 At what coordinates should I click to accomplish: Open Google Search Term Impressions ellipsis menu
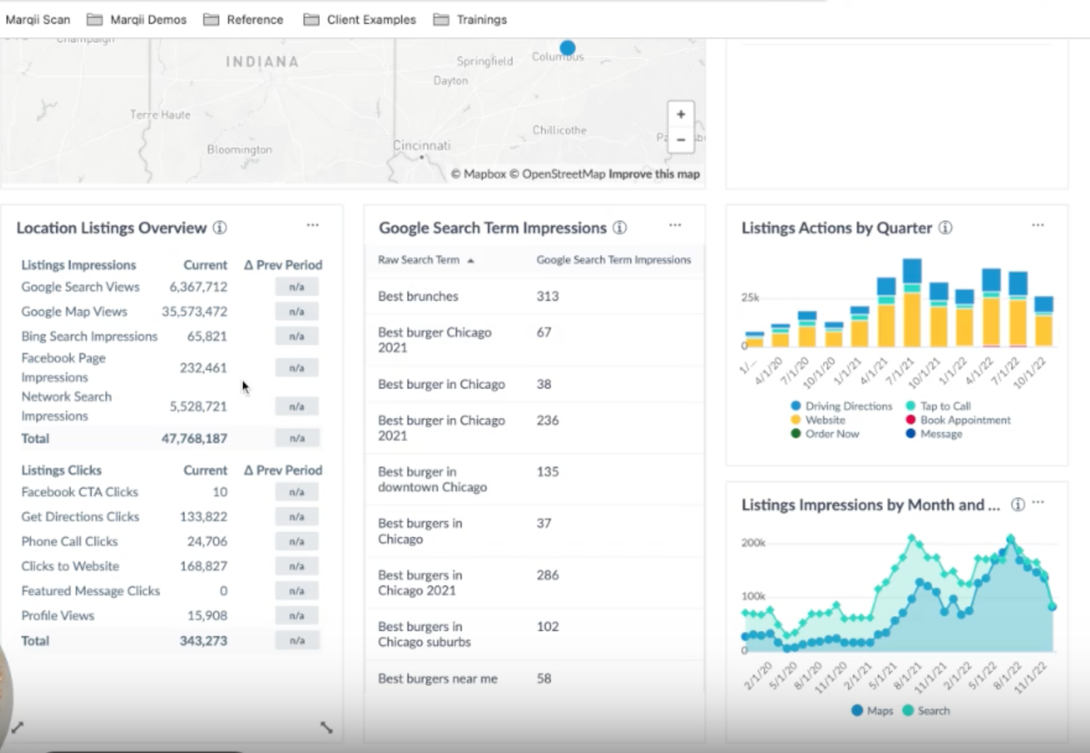[x=675, y=225]
